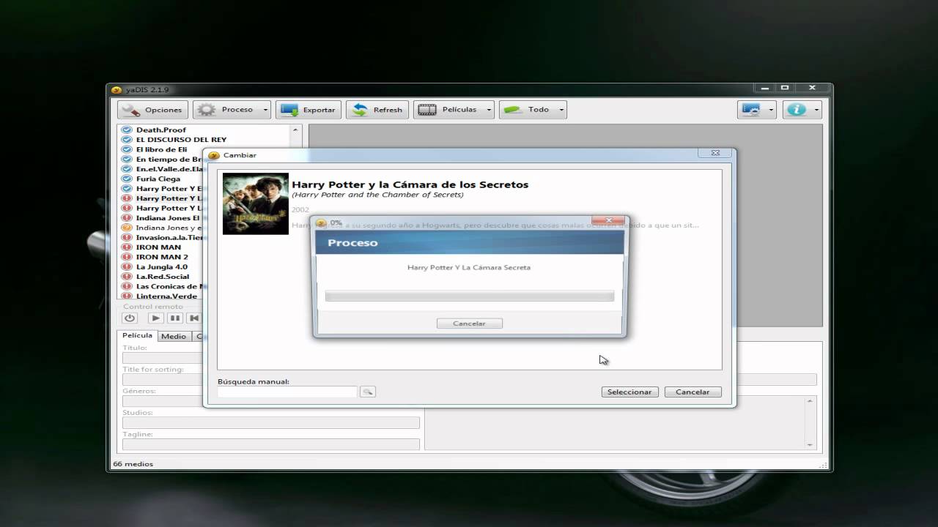Click the scroll-up arrow of the lower-right text box
Viewport: 938px width, 527px height.
coord(810,401)
